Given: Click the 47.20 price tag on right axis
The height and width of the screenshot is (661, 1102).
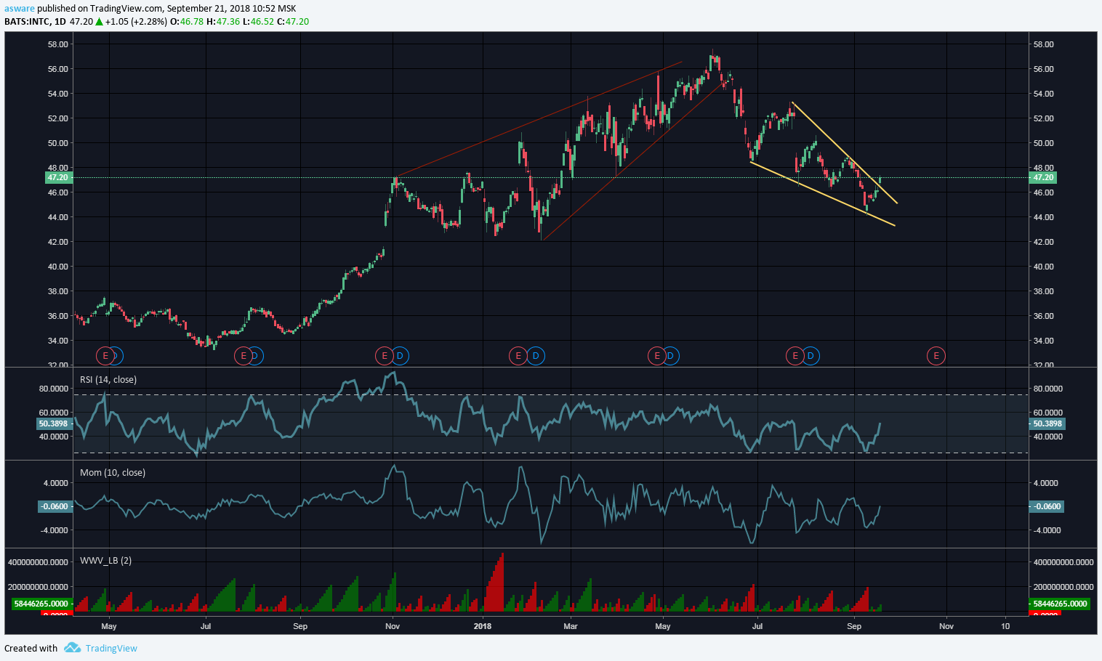Looking at the screenshot, I should 1043,177.
